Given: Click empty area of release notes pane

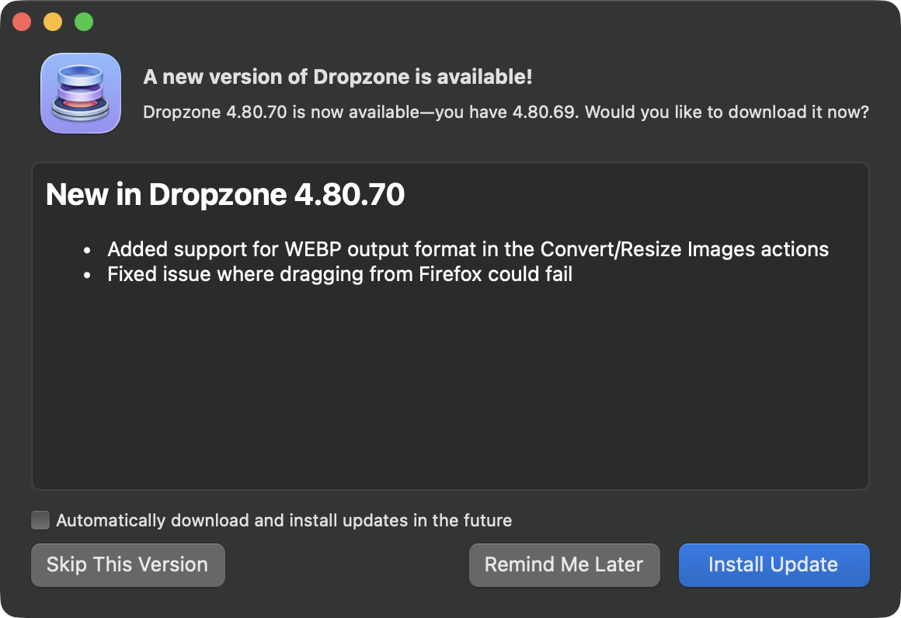Looking at the screenshot, I should click(450, 388).
